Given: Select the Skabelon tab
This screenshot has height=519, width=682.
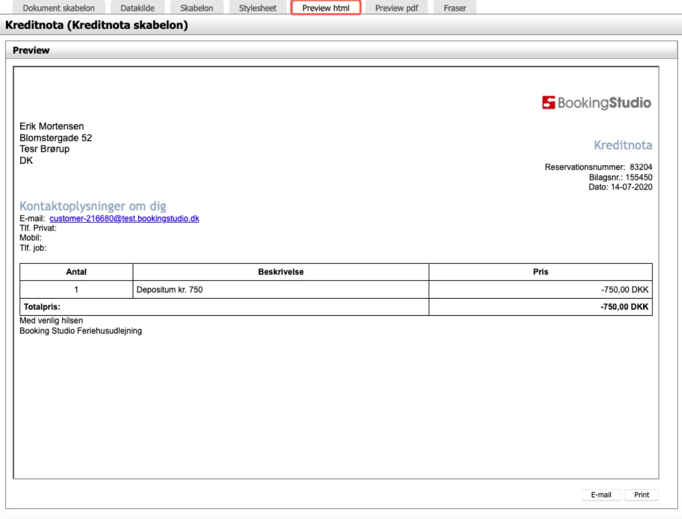Looking at the screenshot, I should [196, 8].
